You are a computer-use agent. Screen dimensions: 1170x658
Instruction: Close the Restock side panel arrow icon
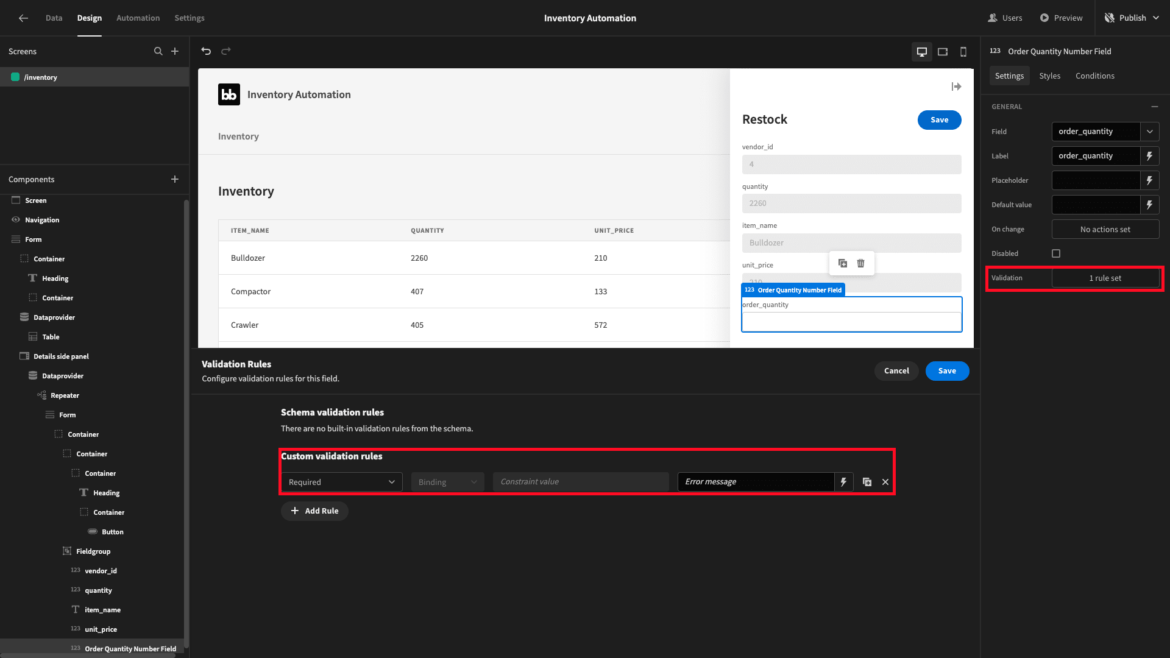(x=957, y=87)
